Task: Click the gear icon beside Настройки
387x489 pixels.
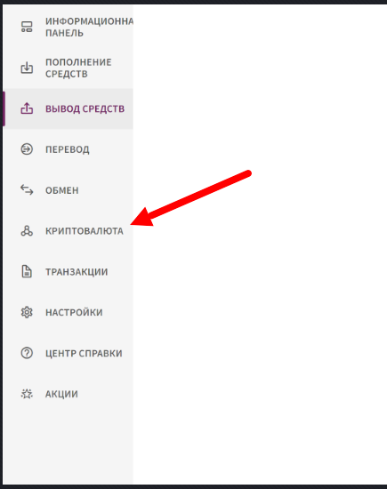Action: (27, 312)
